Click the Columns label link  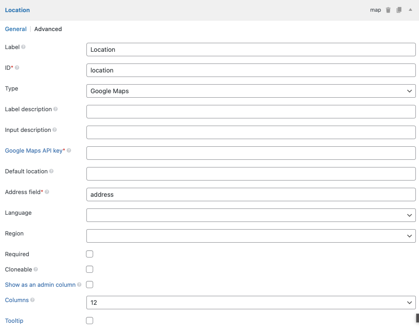pyautogui.click(x=17, y=300)
